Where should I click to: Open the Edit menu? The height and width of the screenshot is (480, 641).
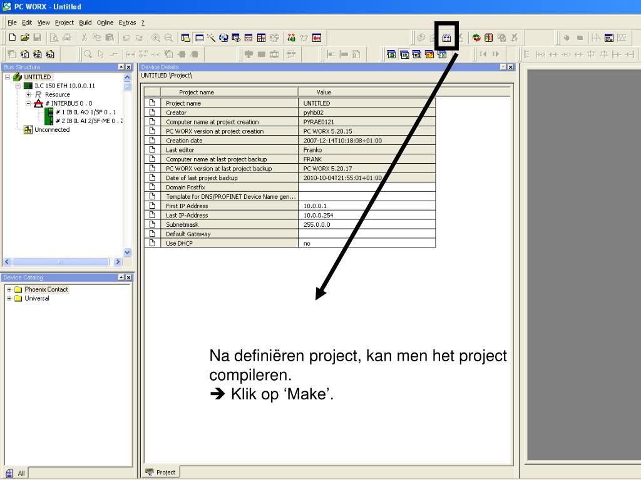27,22
